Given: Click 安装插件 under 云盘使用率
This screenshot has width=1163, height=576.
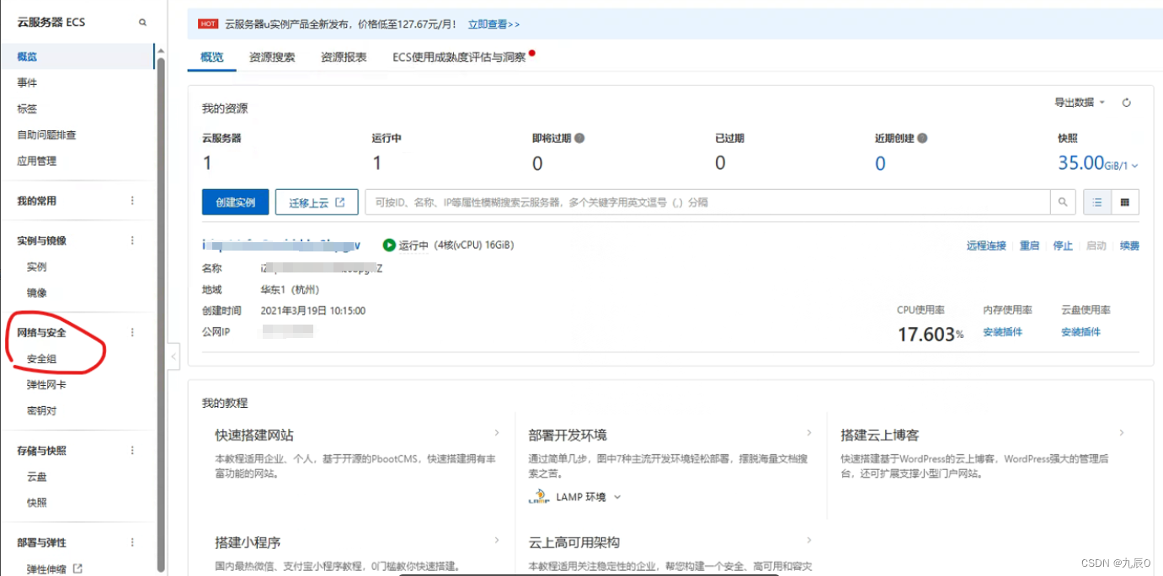Looking at the screenshot, I should tap(1080, 332).
